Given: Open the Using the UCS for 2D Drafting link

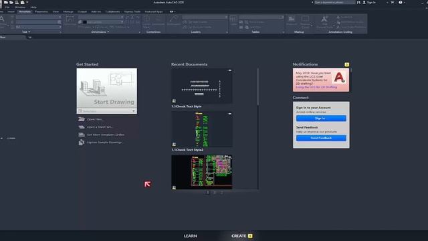Looking at the screenshot, I should pyautogui.click(x=316, y=87).
